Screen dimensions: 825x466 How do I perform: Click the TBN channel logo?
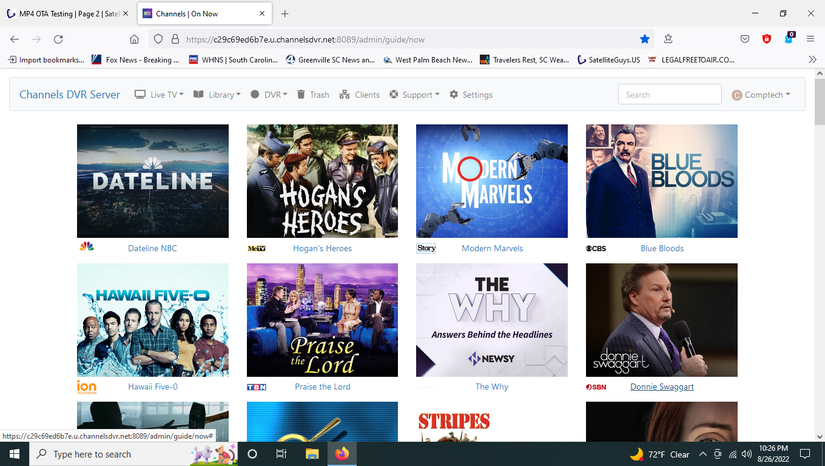tap(257, 387)
